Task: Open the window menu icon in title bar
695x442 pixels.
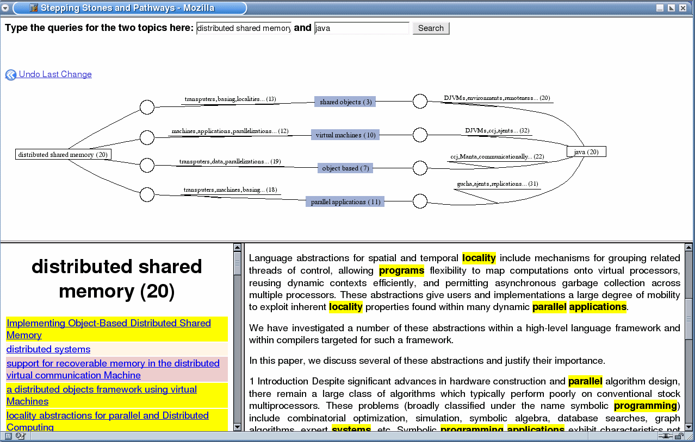Action: [x=5, y=8]
